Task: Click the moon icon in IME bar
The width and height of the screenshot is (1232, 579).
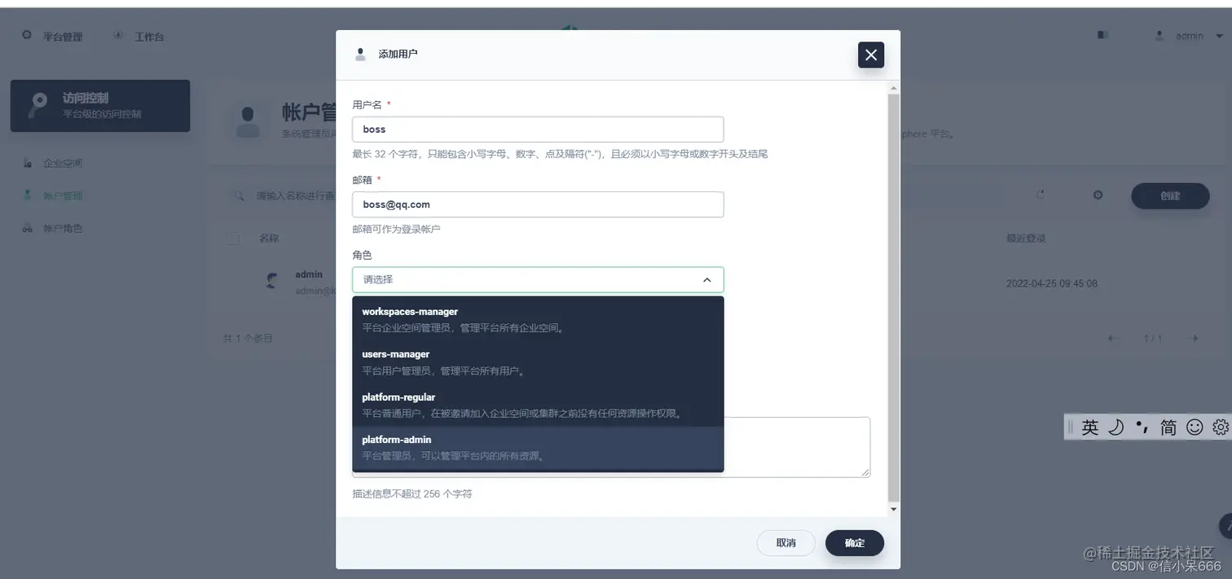Action: pyautogui.click(x=1115, y=428)
